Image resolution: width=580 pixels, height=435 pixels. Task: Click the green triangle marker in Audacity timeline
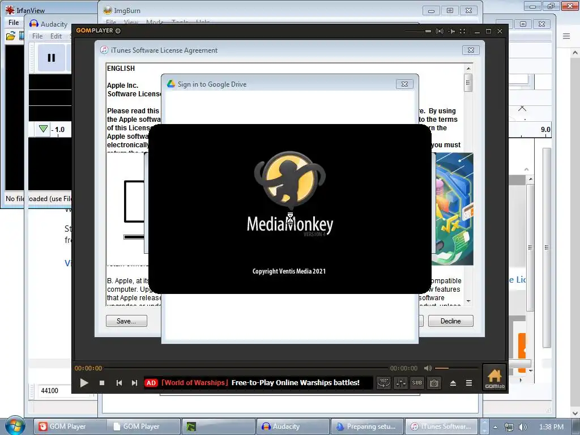(x=43, y=129)
